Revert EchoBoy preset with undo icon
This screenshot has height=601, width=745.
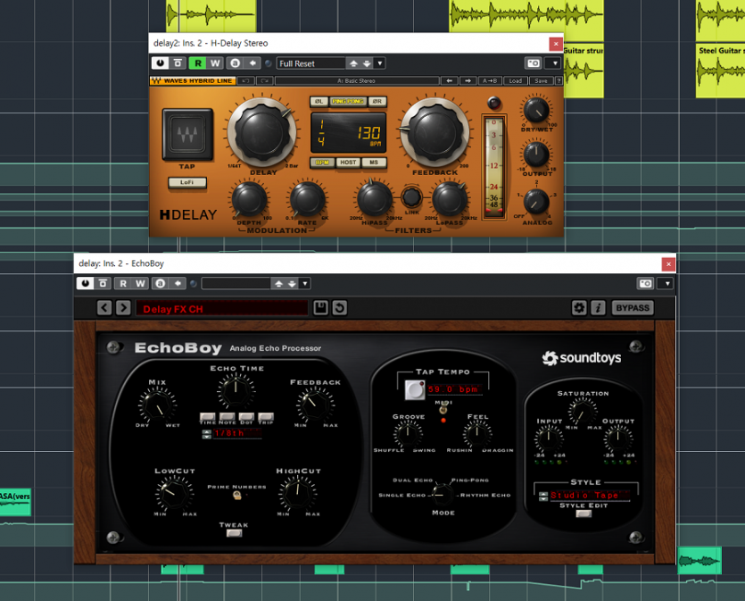(339, 307)
